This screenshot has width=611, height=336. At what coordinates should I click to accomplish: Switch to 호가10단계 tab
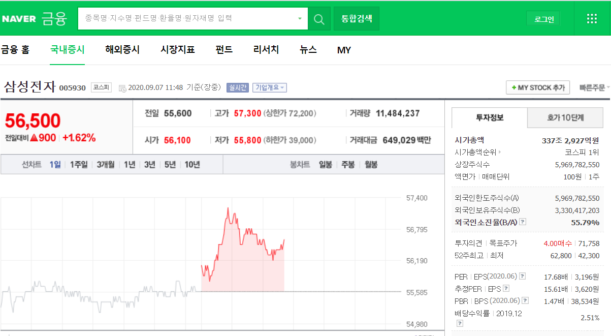[565, 118]
